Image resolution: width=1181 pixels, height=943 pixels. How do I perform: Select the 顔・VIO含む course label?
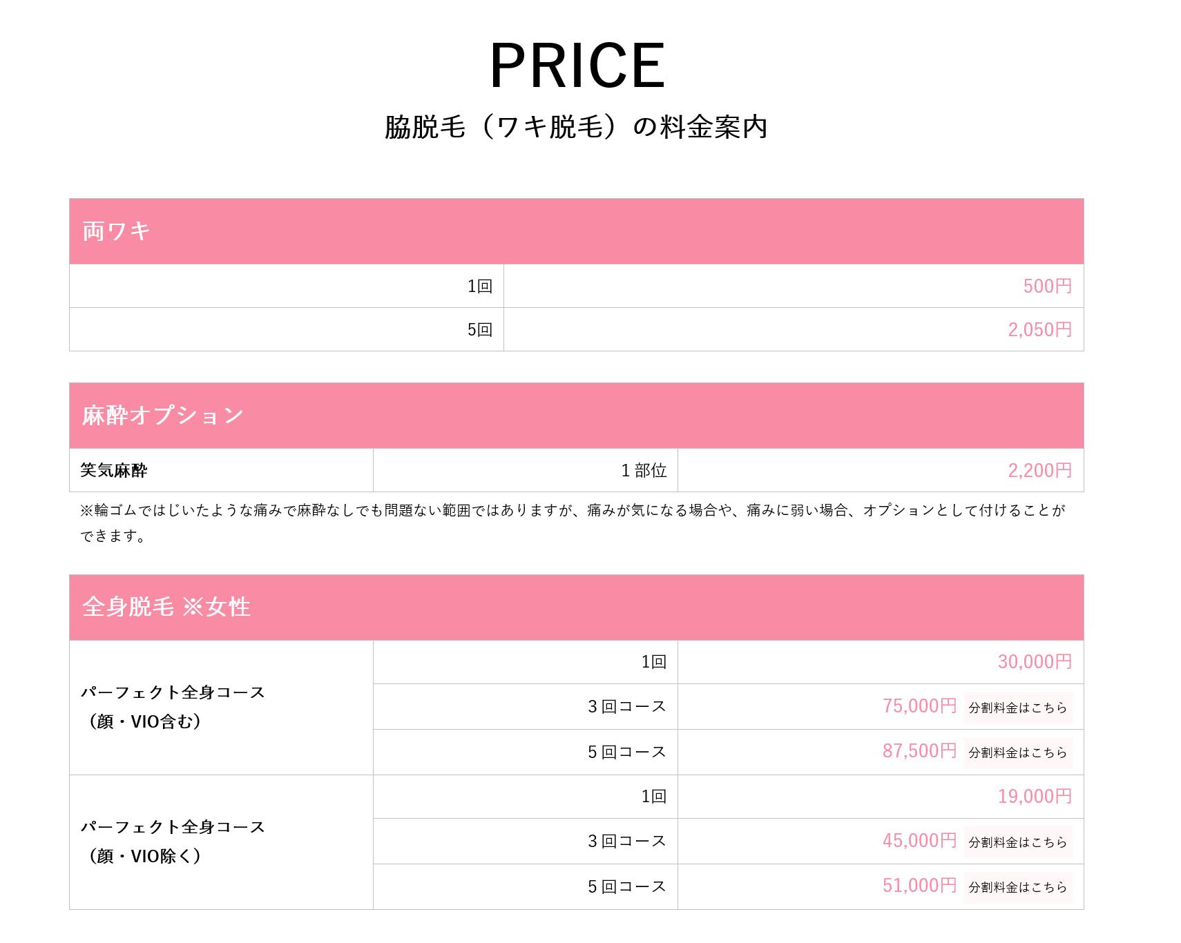[x=173, y=707]
